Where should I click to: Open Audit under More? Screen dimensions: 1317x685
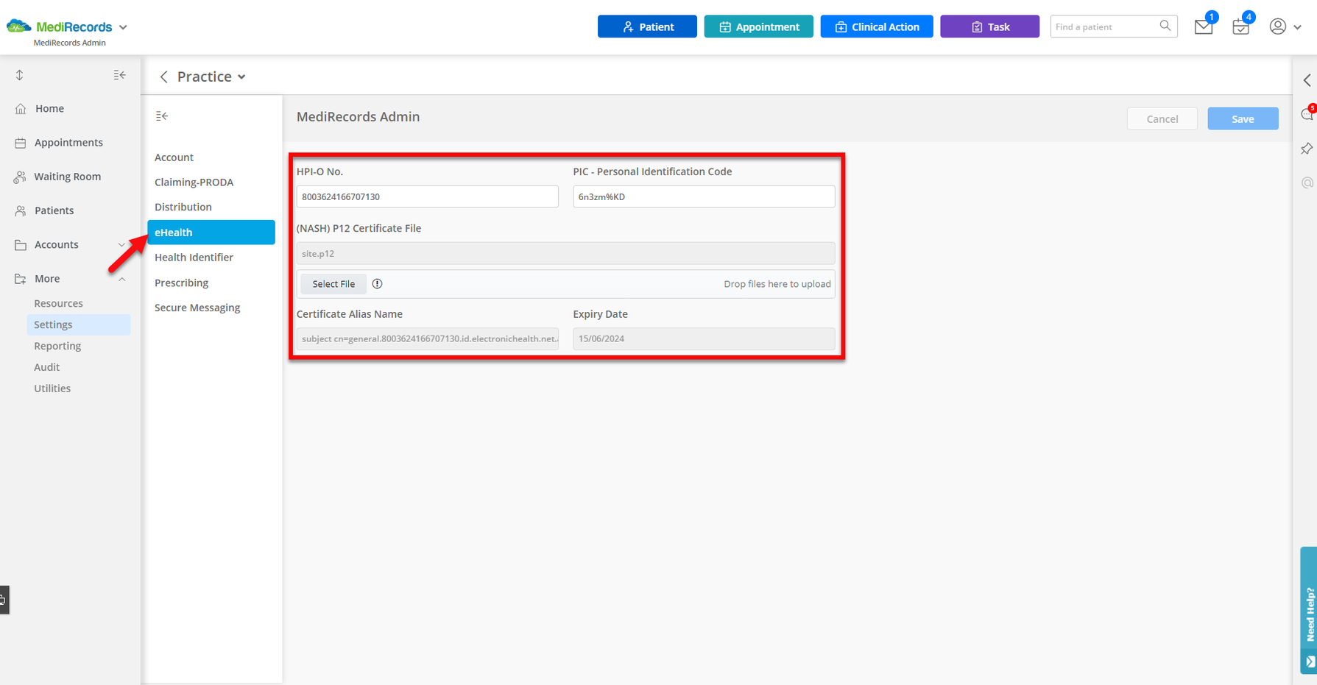pyautogui.click(x=46, y=367)
